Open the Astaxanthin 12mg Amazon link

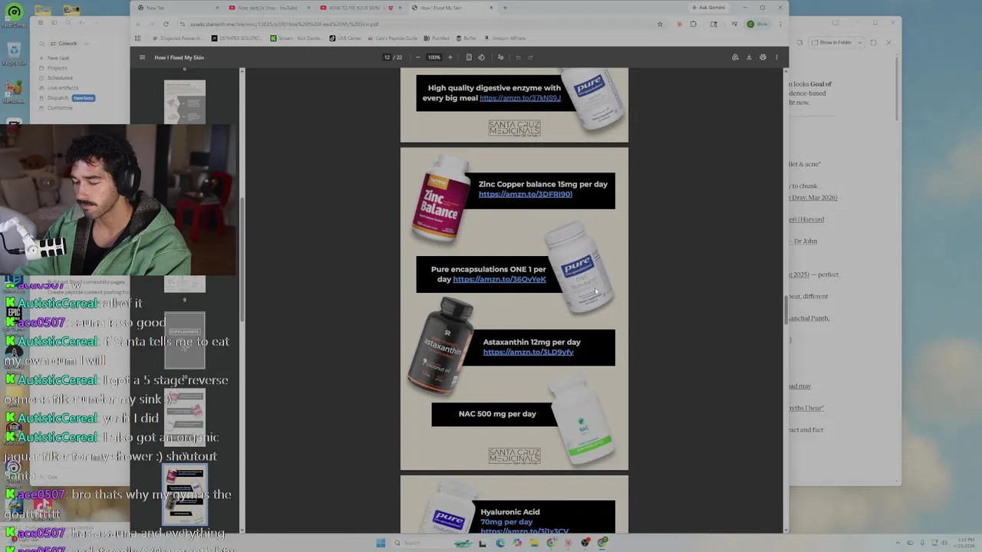click(x=529, y=352)
